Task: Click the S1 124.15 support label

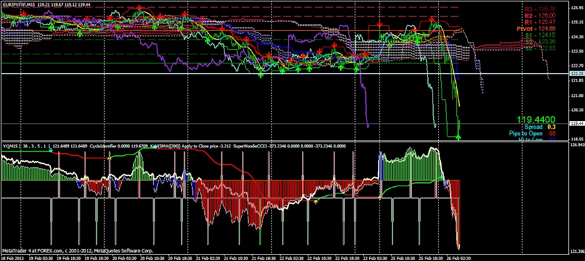Action: click(540, 35)
